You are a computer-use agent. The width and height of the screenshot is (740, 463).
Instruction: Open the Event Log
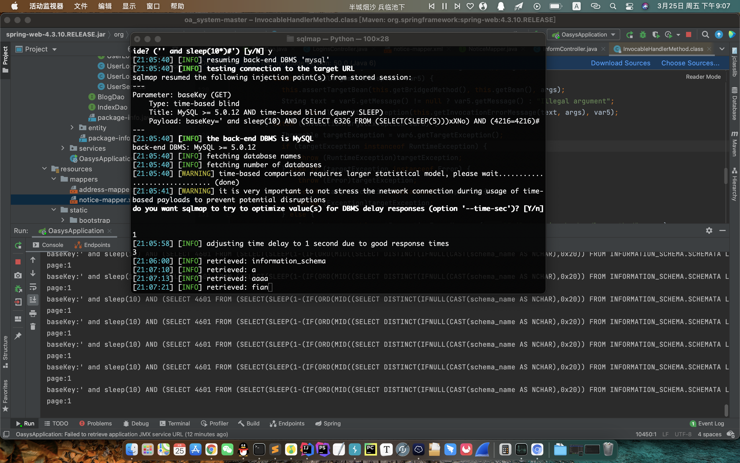(707, 423)
